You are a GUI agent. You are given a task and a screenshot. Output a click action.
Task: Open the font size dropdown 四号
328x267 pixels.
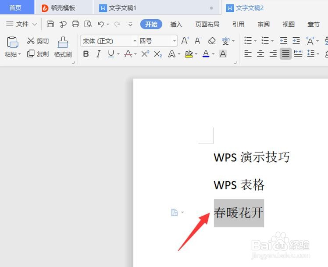pyautogui.click(x=174, y=41)
